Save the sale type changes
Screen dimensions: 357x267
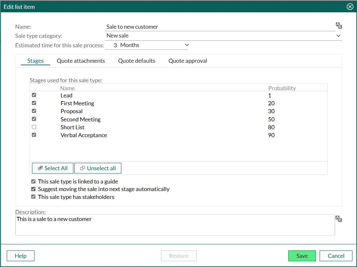click(302, 256)
